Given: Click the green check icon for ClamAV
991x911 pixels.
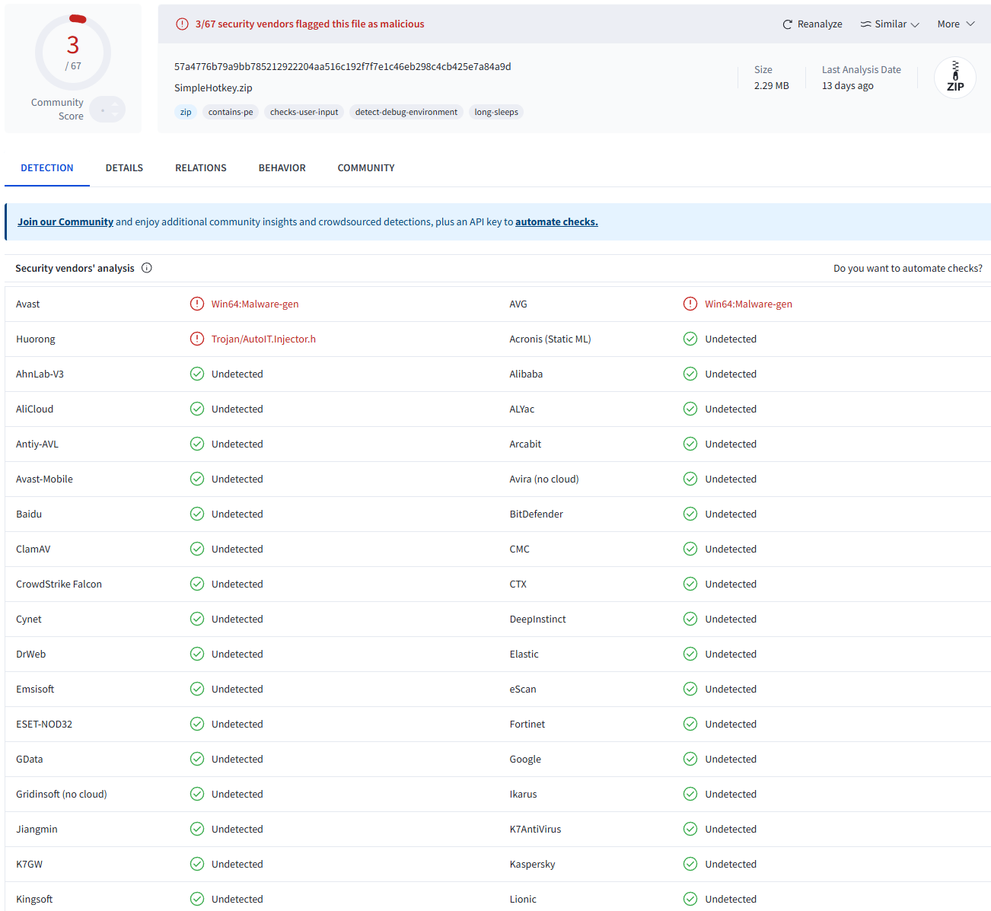Looking at the screenshot, I should 197,549.
